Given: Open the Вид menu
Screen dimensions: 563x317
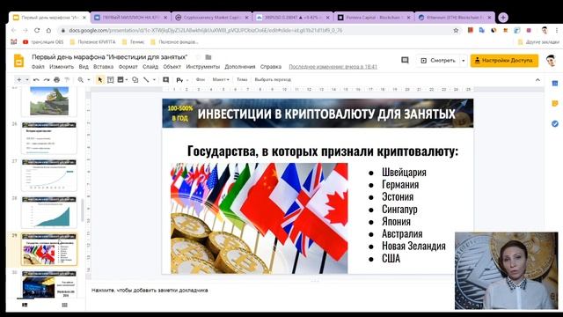Looking at the screenshot, I should (84, 67).
